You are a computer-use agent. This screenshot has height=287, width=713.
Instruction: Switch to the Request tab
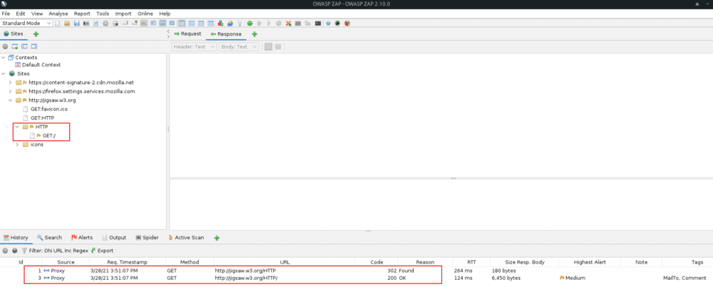[x=188, y=34]
